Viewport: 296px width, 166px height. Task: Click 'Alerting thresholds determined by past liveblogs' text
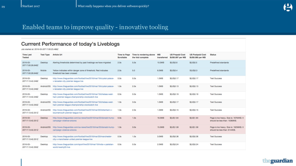point(82,63)
